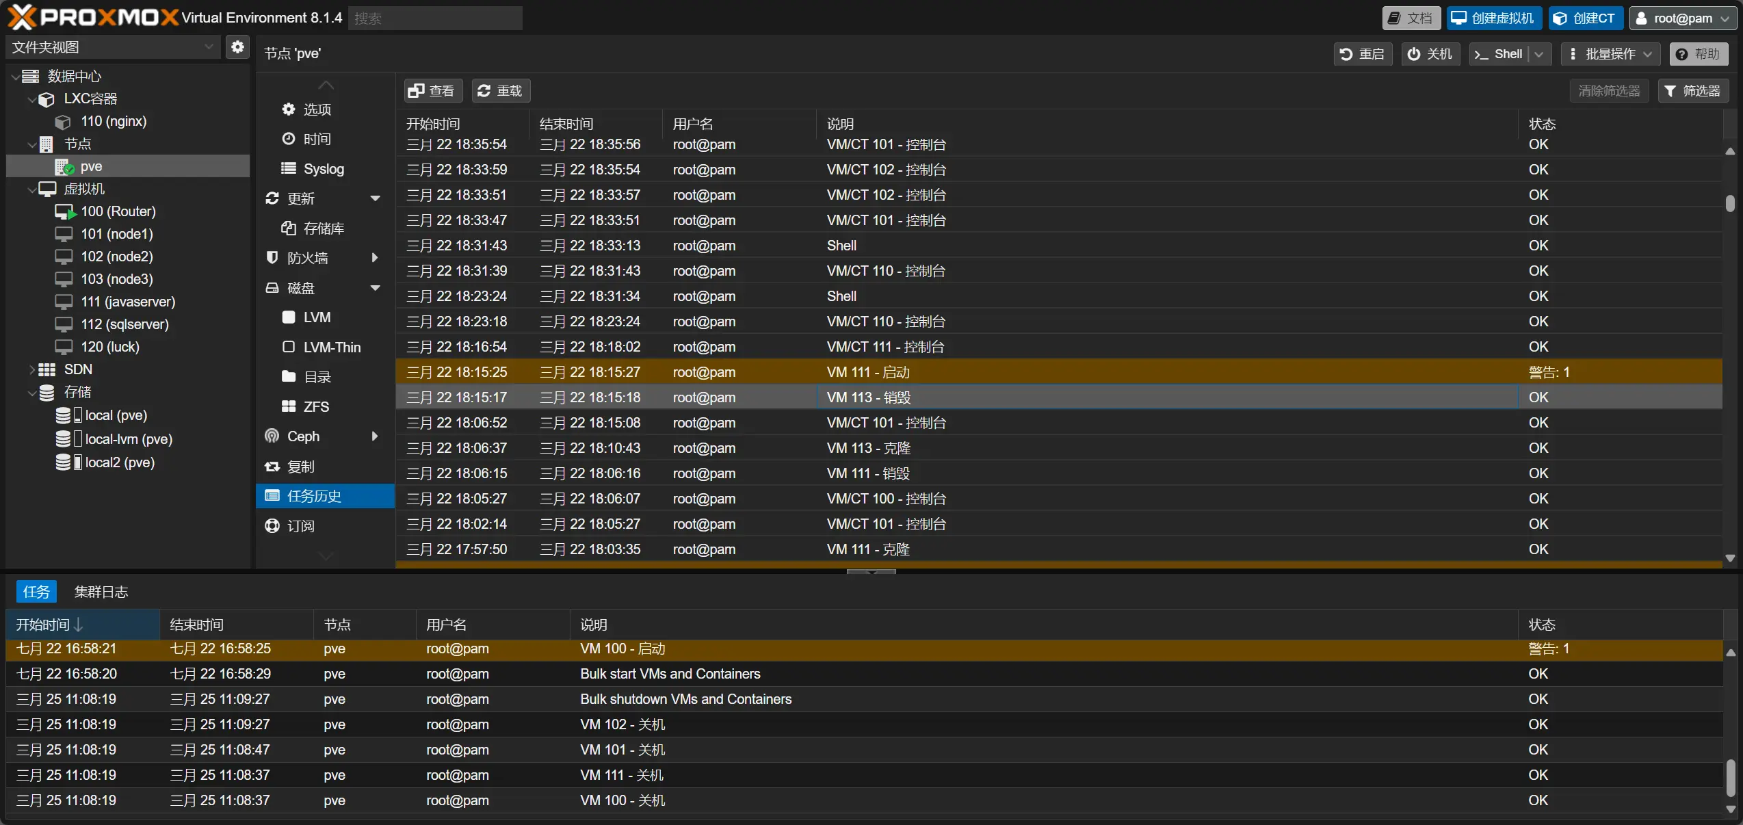The width and height of the screenshot is (1743, 825).
Task: Collapse the Datacenter tree node
Action: (x=15, y=77)
